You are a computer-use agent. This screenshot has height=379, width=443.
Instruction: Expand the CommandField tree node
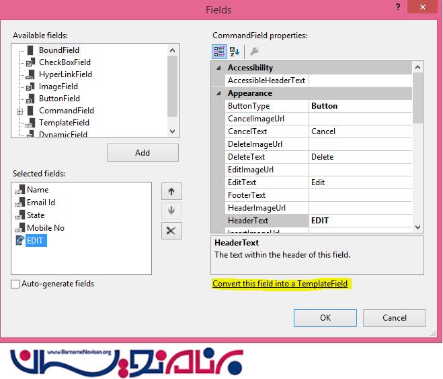(x=20, y=111)
